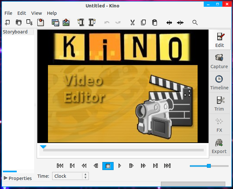Click the Split scene outward-arrows icon

(169, 23)
